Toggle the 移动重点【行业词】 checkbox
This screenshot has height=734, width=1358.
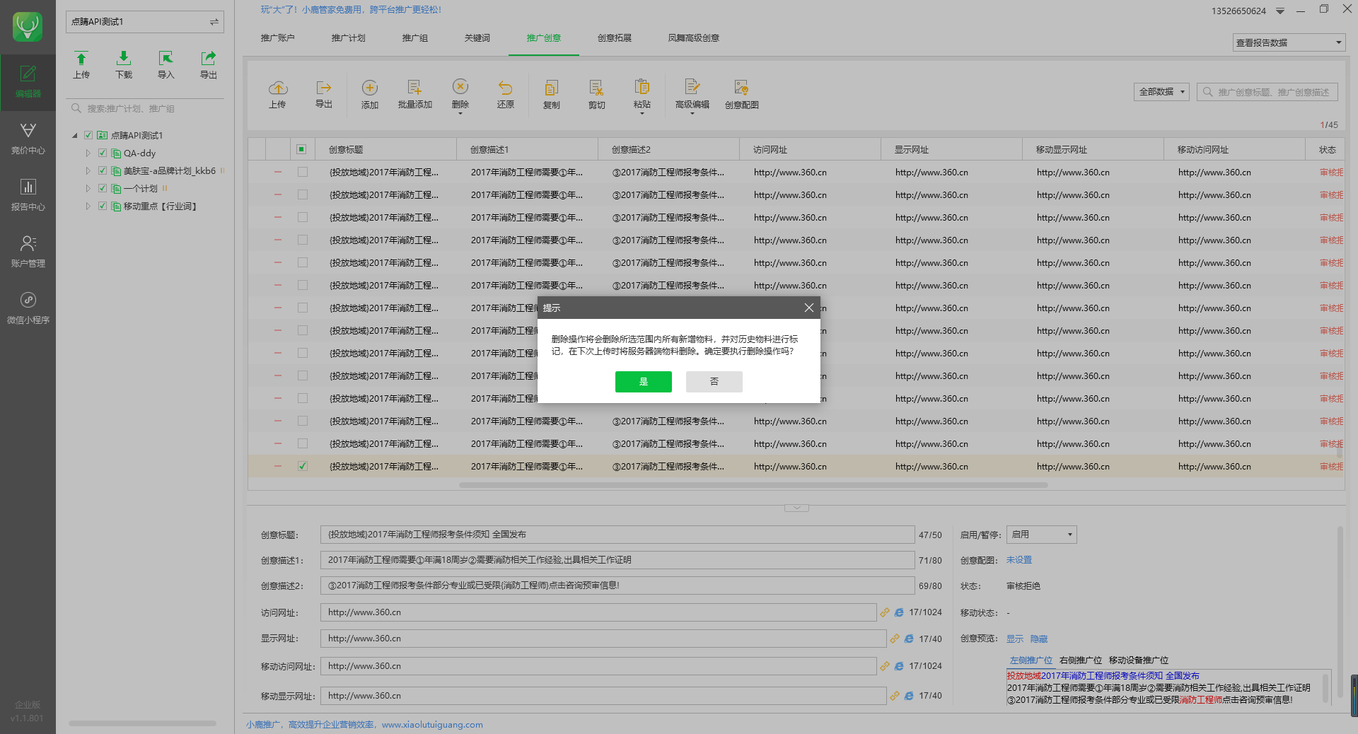click(103, 206)
